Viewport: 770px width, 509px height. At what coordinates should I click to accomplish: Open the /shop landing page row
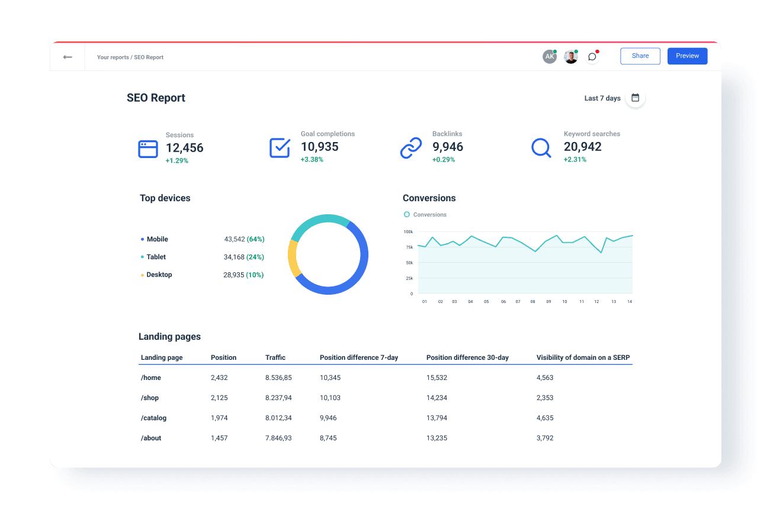coord(386,398)
